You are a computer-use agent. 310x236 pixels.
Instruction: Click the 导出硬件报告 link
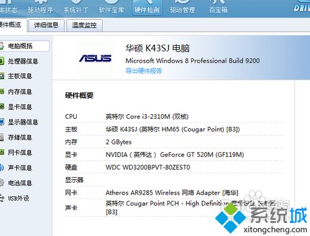144,71
